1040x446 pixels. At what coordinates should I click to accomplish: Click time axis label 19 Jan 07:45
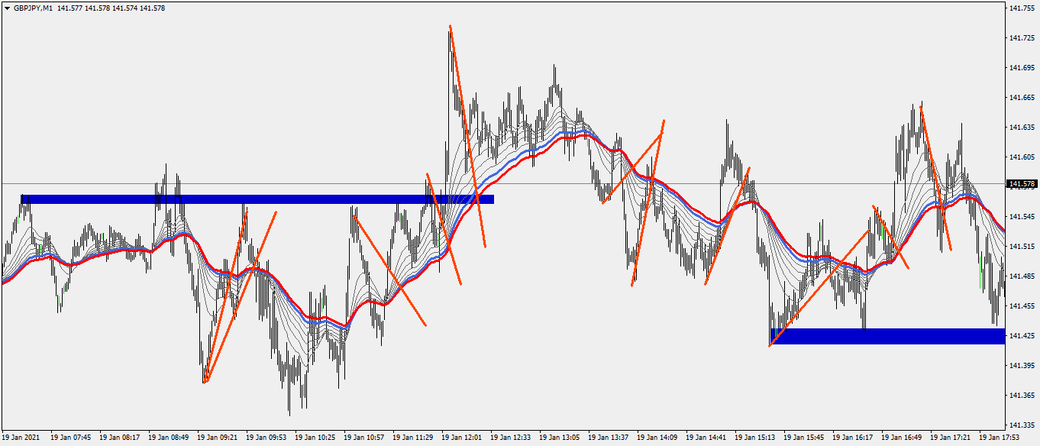pyautogui.click(x=71, y=438)
